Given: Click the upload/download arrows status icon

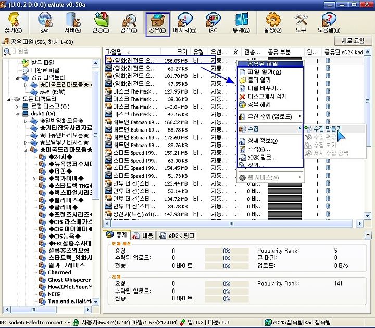Looking at the screenshot, I should (182, 322).
